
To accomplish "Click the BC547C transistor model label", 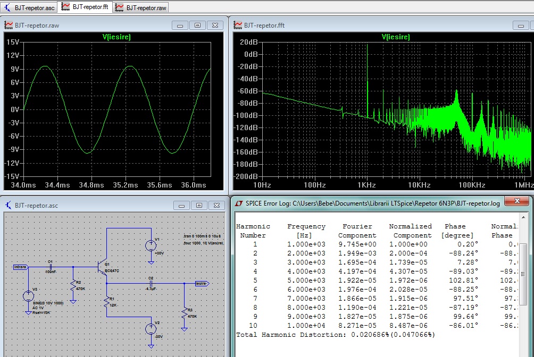I will tap(112, 271).
